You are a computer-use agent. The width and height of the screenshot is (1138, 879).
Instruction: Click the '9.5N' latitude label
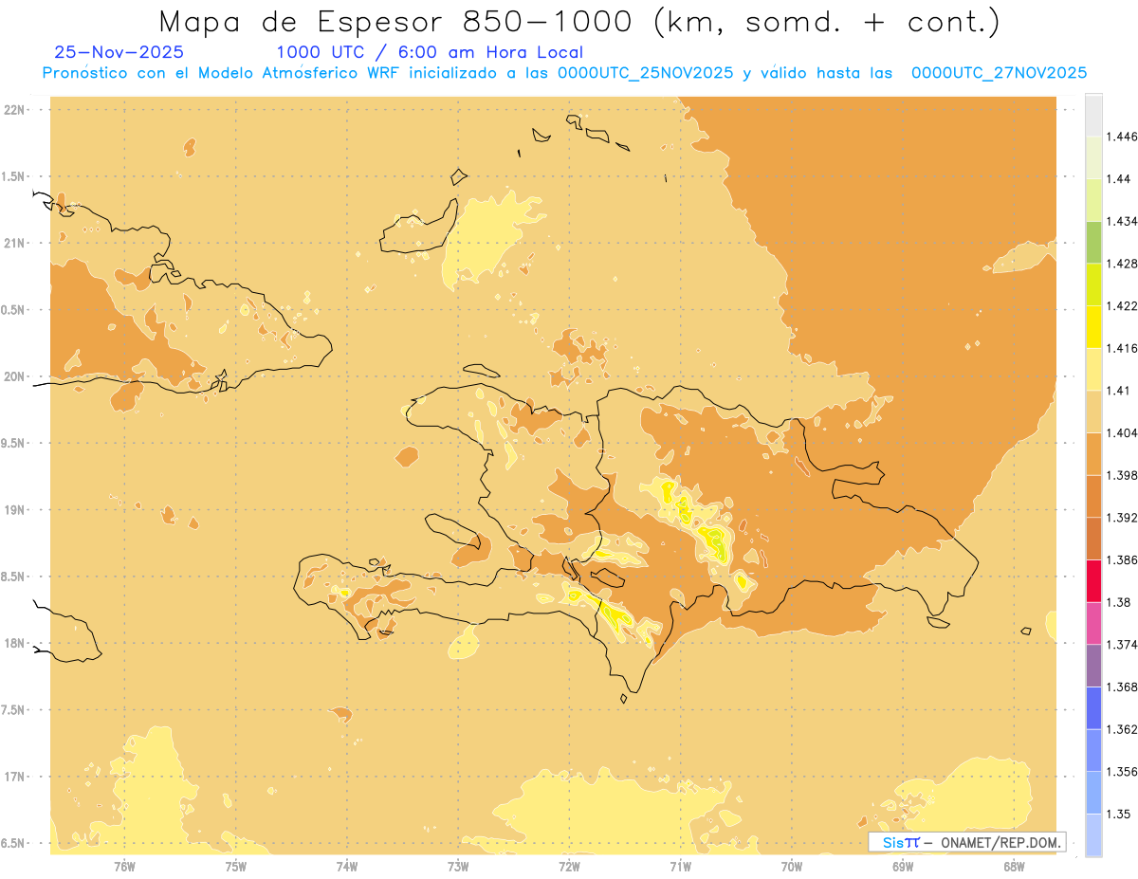point(14,443)
